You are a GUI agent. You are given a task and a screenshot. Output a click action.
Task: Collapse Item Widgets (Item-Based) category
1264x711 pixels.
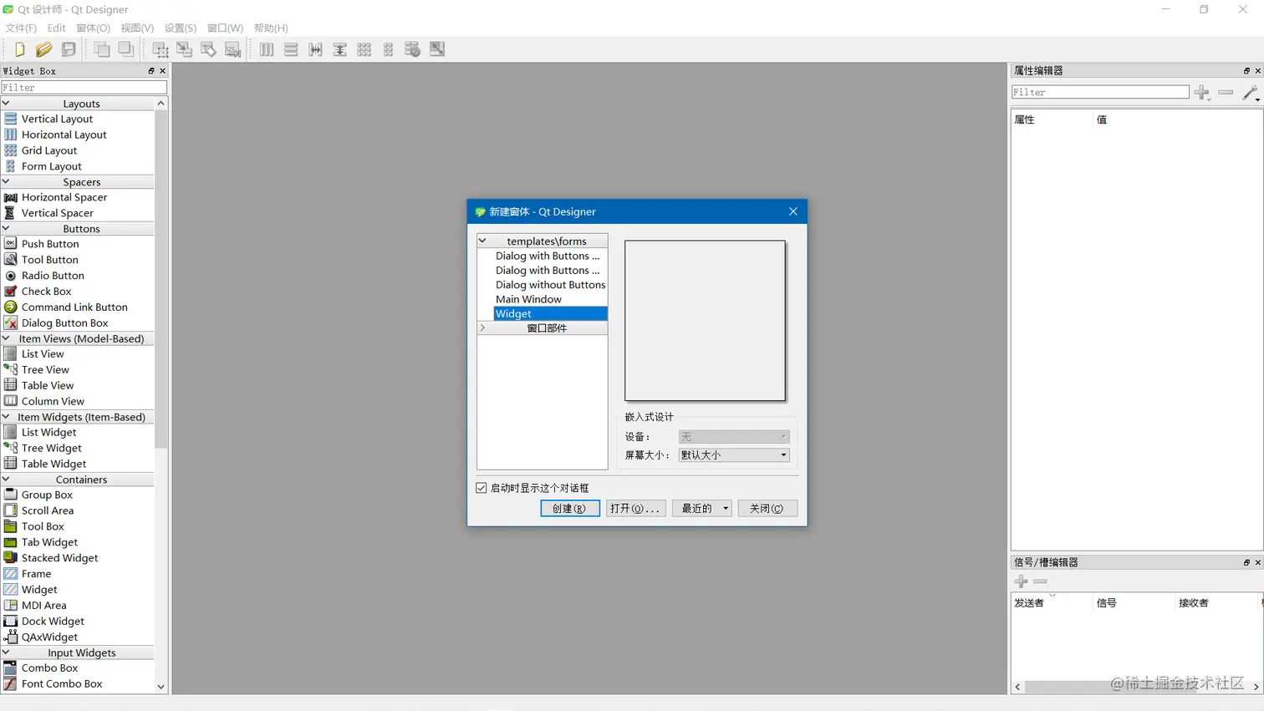(x=6, y=417)
